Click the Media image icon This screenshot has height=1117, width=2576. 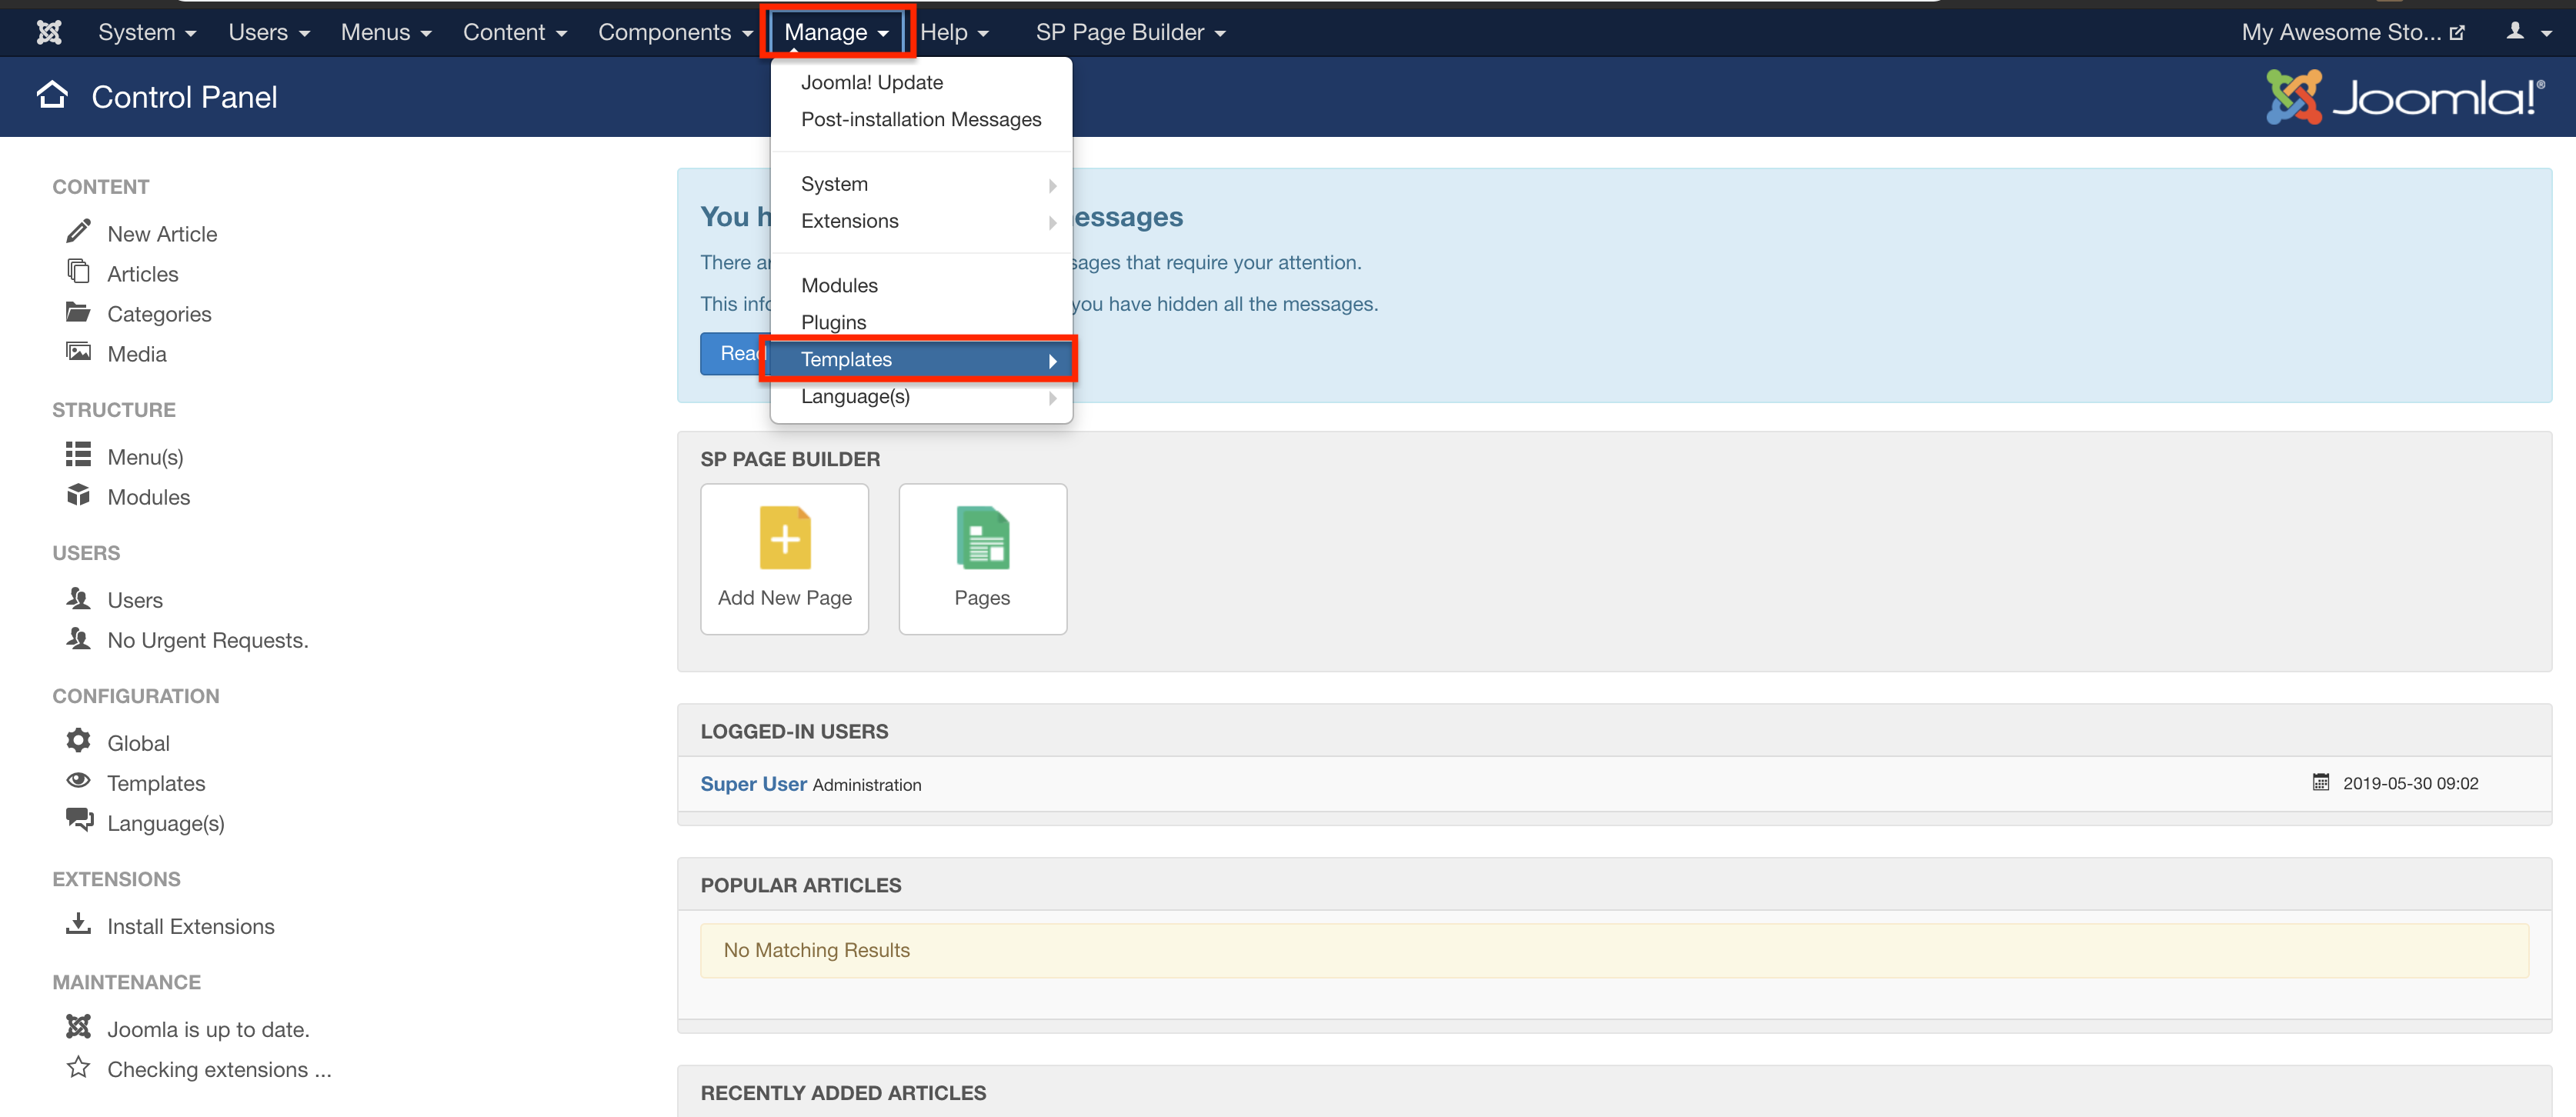tap(78, 352)
